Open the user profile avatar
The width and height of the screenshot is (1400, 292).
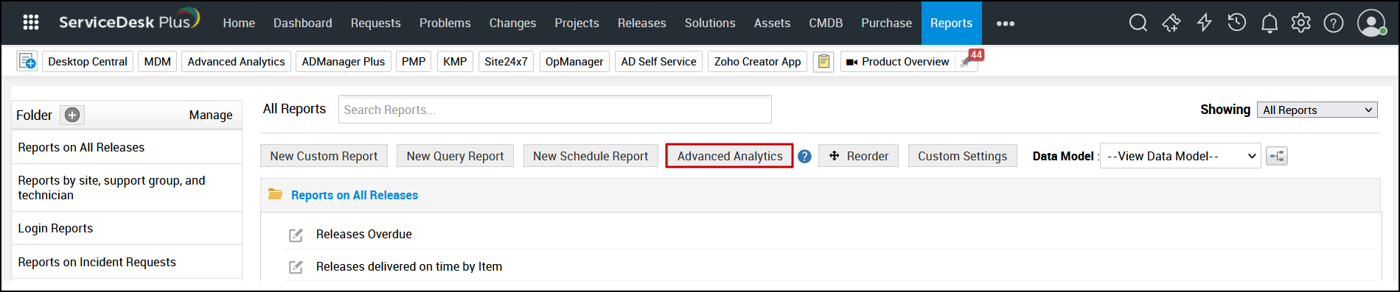1371,23
